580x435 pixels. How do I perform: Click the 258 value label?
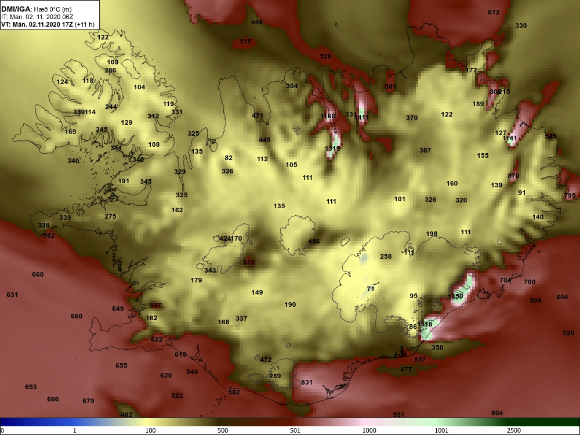pyautogui.click(x=386, y=256)
